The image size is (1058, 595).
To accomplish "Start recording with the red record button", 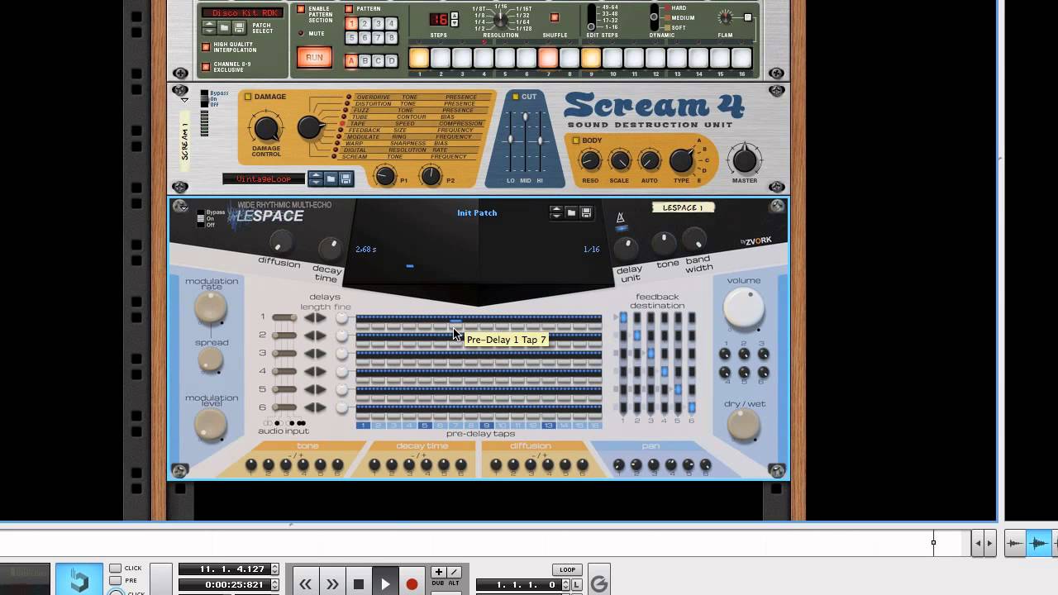I will (412, 584).
